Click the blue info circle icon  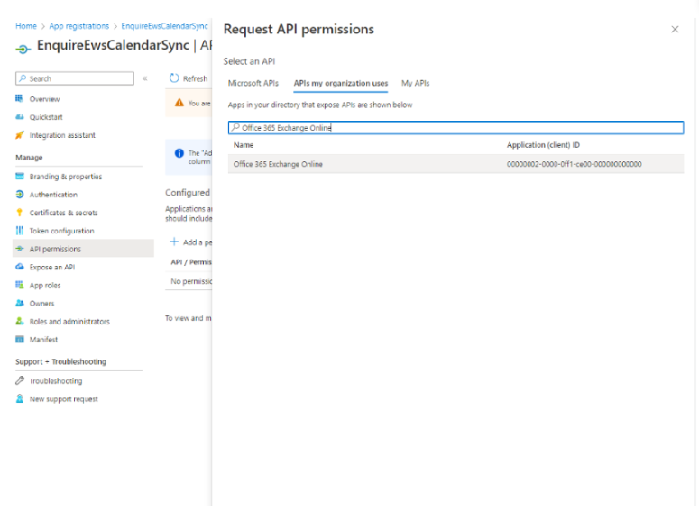pyautogui.click(x=179, y=153)
